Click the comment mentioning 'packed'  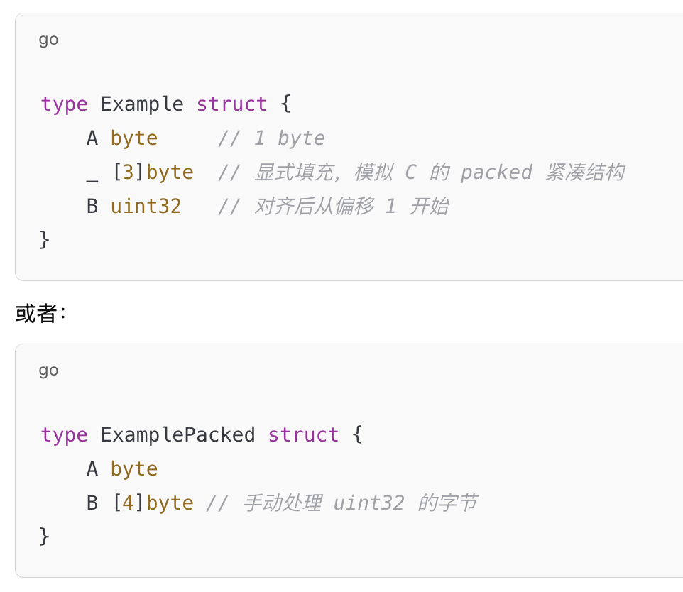[421, 172]
